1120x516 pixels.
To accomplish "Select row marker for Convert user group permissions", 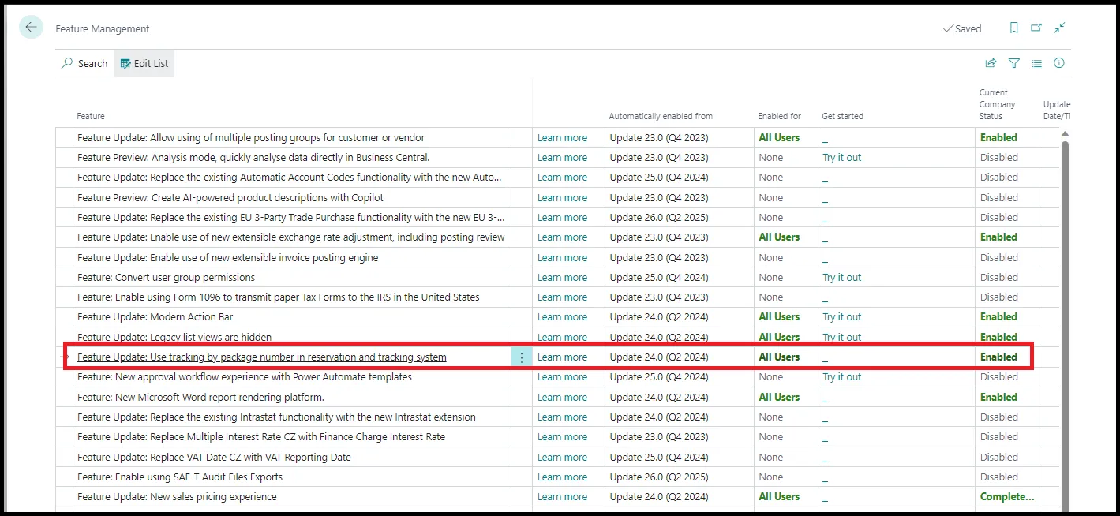I will (64, 278).
